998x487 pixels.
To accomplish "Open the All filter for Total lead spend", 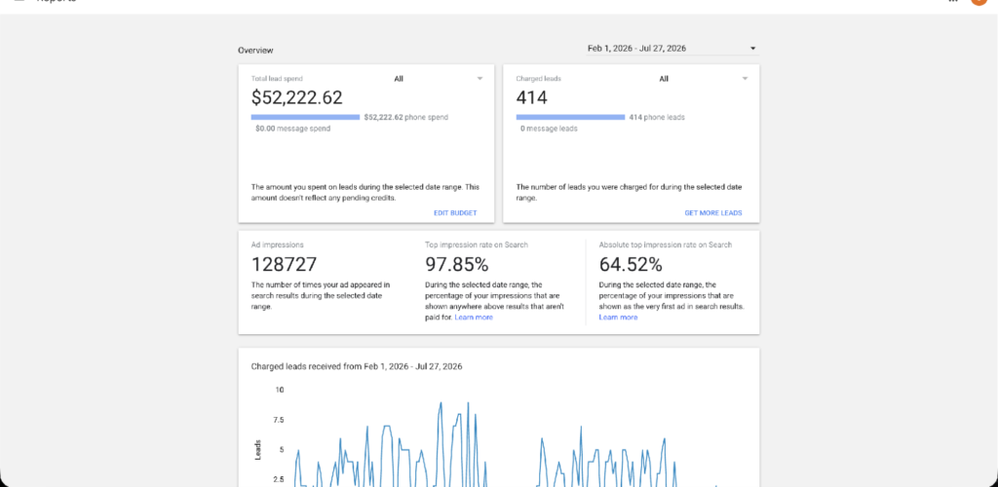I will (x=399, y=79).
